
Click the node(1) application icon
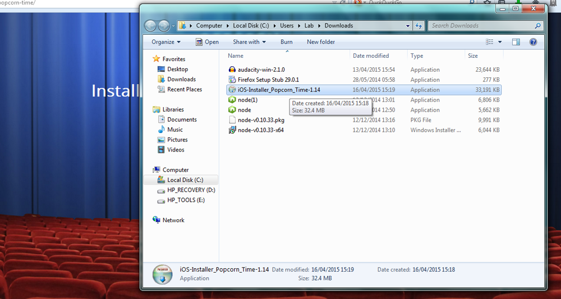point(232,100)
